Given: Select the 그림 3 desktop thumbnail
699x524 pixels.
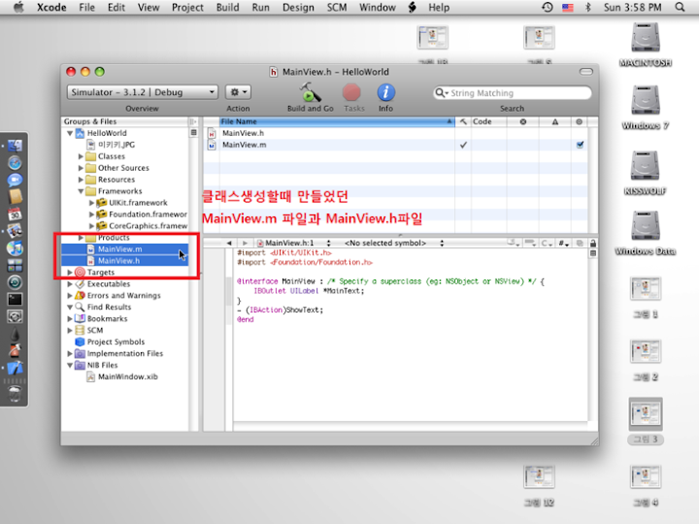Looking at the screenshot, I should (645, 414).
